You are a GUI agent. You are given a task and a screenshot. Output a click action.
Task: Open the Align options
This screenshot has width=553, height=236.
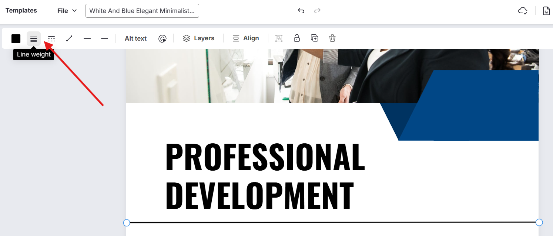[245, 38]
